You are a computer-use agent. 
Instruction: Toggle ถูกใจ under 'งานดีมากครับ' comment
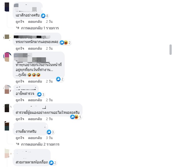(20, 138)
